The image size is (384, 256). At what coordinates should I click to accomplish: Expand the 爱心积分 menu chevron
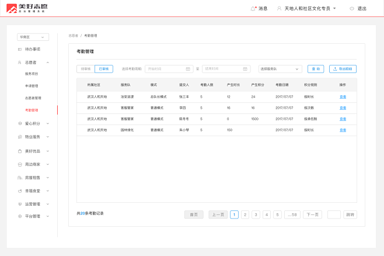click(48, 123)
